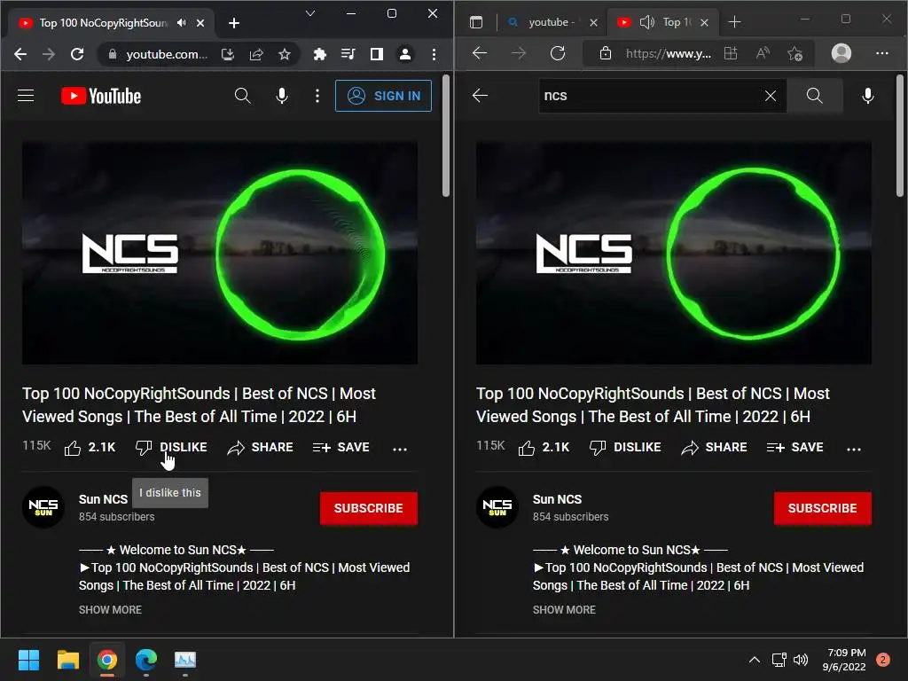Open Edge profile avatar
Image resolution: width=908 pixels, height=681 pixels.
pyautogui.click(x=841, y=53)
